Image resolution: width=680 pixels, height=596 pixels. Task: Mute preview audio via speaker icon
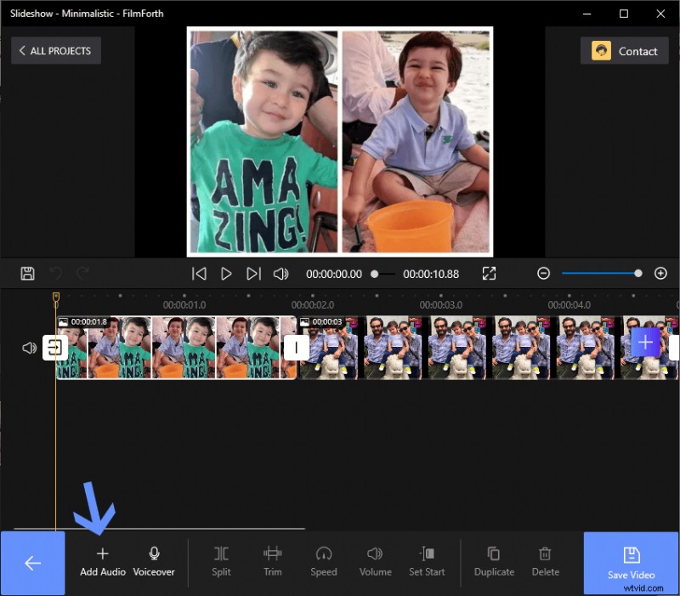283,273
